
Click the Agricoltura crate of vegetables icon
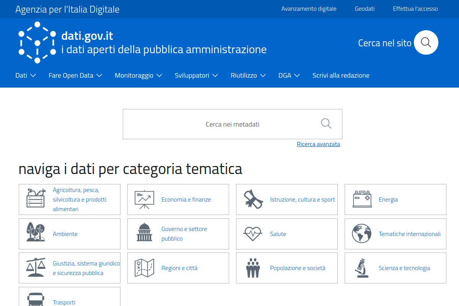pyautogui.click(x=36, y=198)
